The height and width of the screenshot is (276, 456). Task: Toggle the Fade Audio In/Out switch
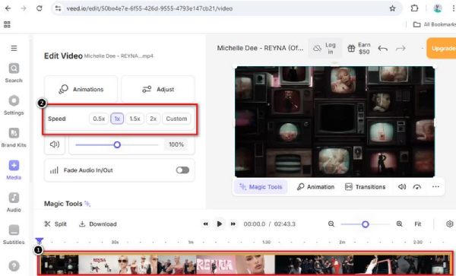click(182, 170)
